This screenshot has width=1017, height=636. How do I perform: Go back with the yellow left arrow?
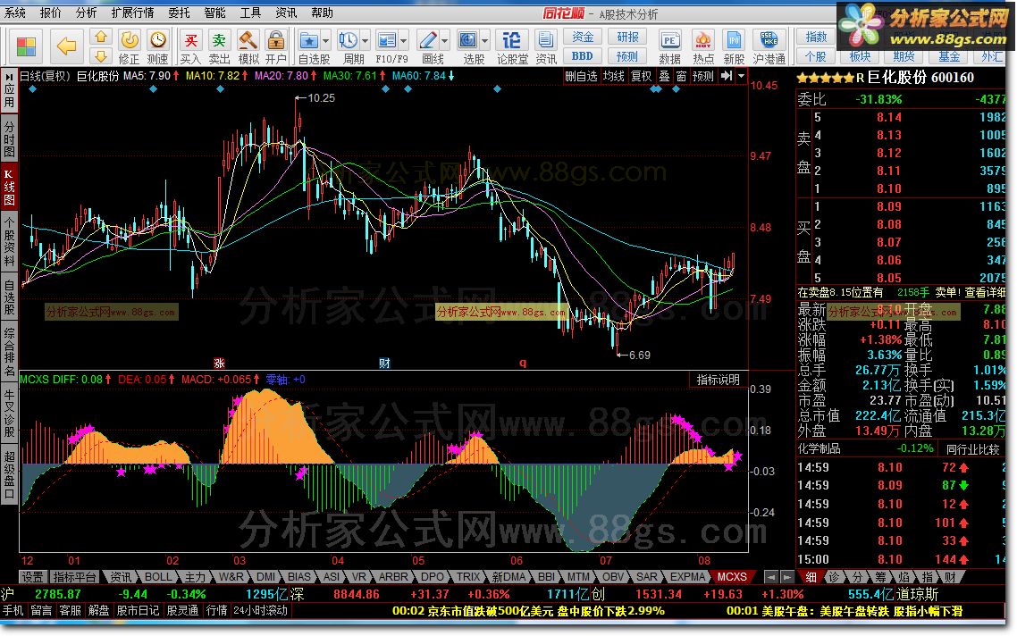coord(66,46)
